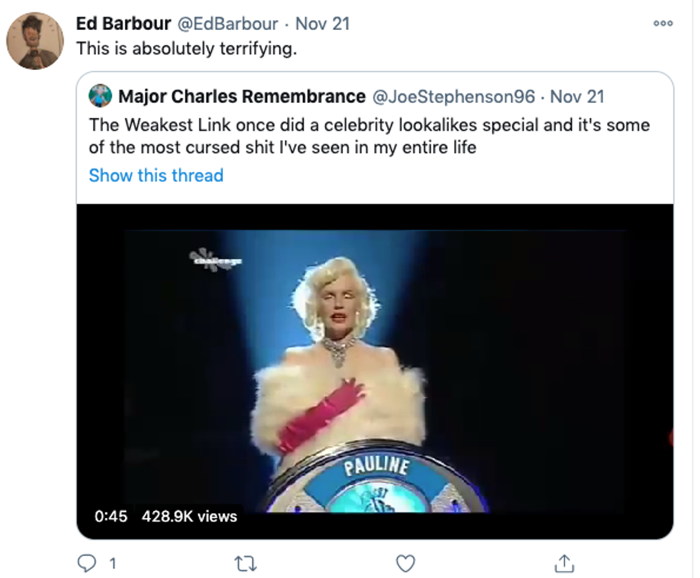The width and height of the screenshot is (700, 578).
Task: Click "This is absolutely terrifying." tweet text
Action: [186, 49]
